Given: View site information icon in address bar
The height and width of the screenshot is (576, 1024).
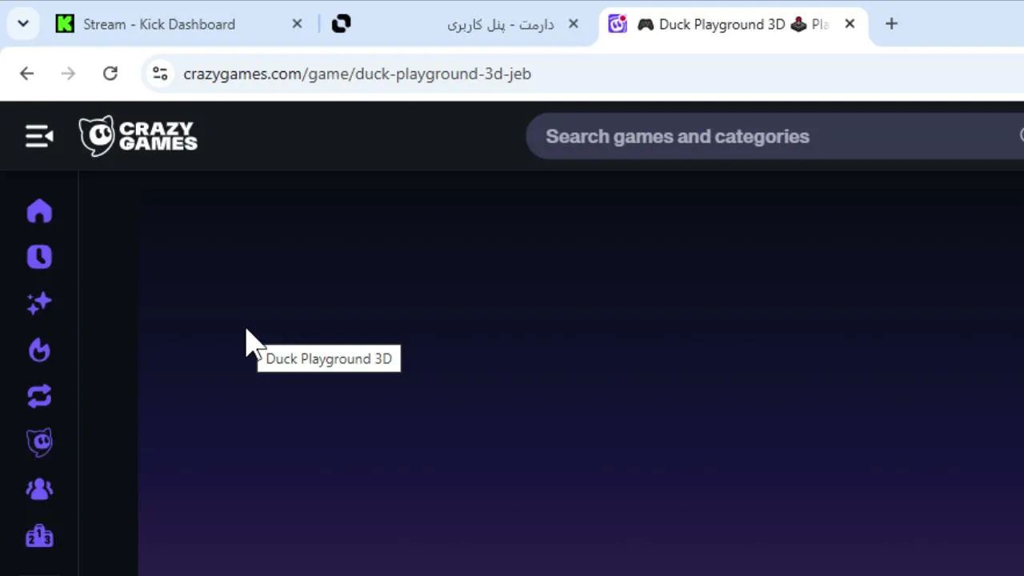Looking at the screenshot, I should [160, 74].
